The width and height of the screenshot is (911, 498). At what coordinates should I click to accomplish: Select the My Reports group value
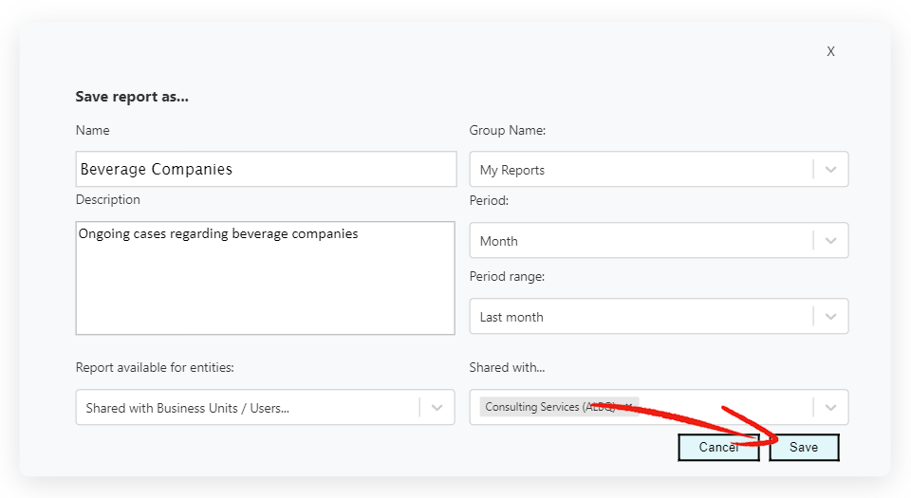pyautogui.click(x=512, y=171)
